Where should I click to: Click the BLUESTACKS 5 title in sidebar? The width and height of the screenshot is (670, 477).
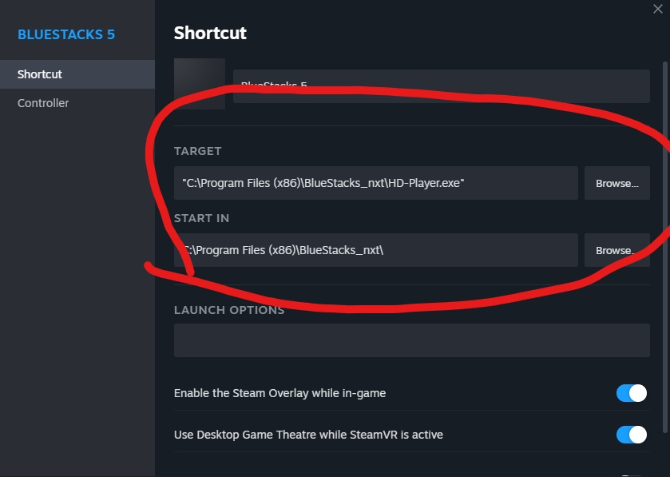(x=66, y=34)
